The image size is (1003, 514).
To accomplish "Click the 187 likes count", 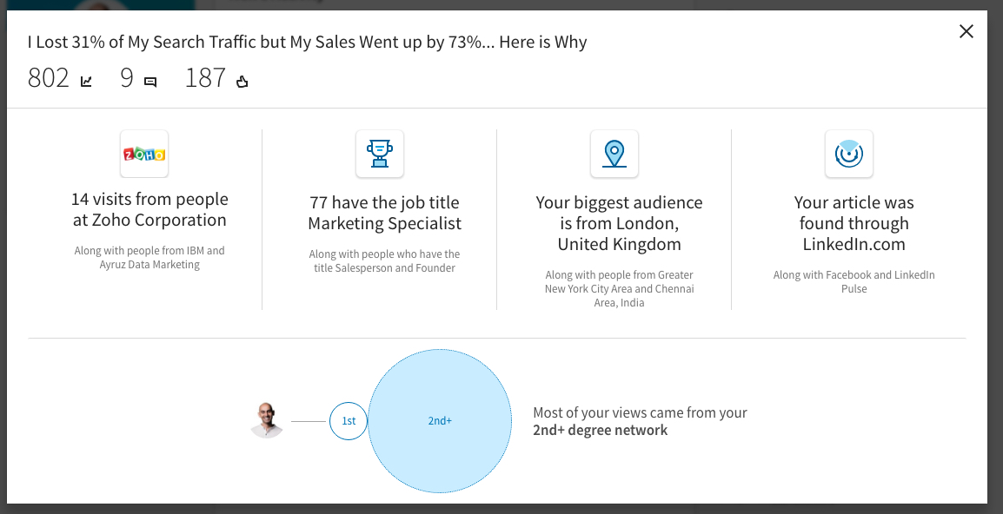I will pos(205,78).
